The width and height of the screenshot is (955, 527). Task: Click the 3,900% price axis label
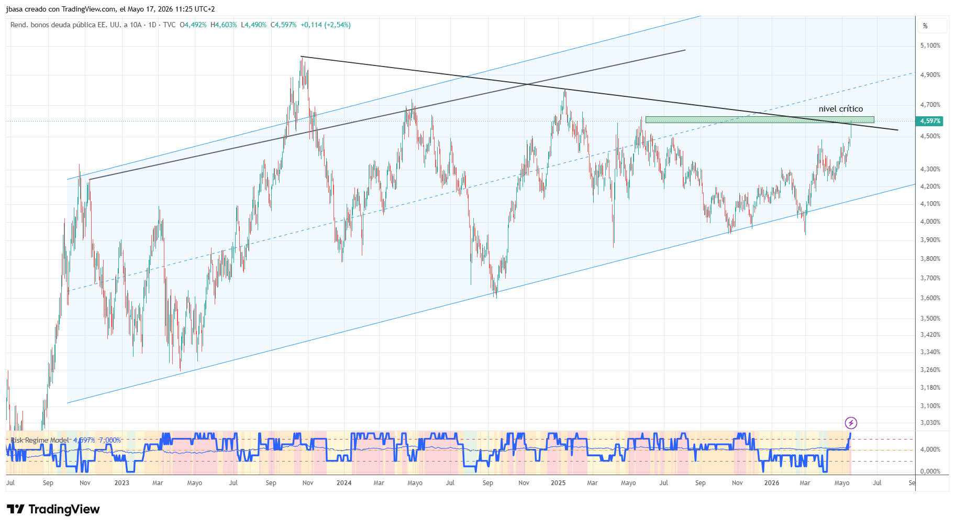pos(930,240)
